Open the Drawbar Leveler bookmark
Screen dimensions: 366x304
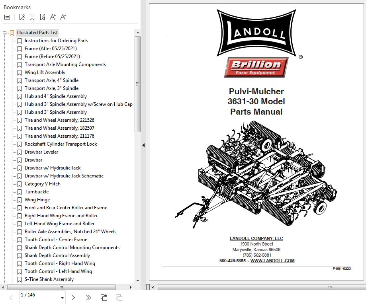pos(41,152)
